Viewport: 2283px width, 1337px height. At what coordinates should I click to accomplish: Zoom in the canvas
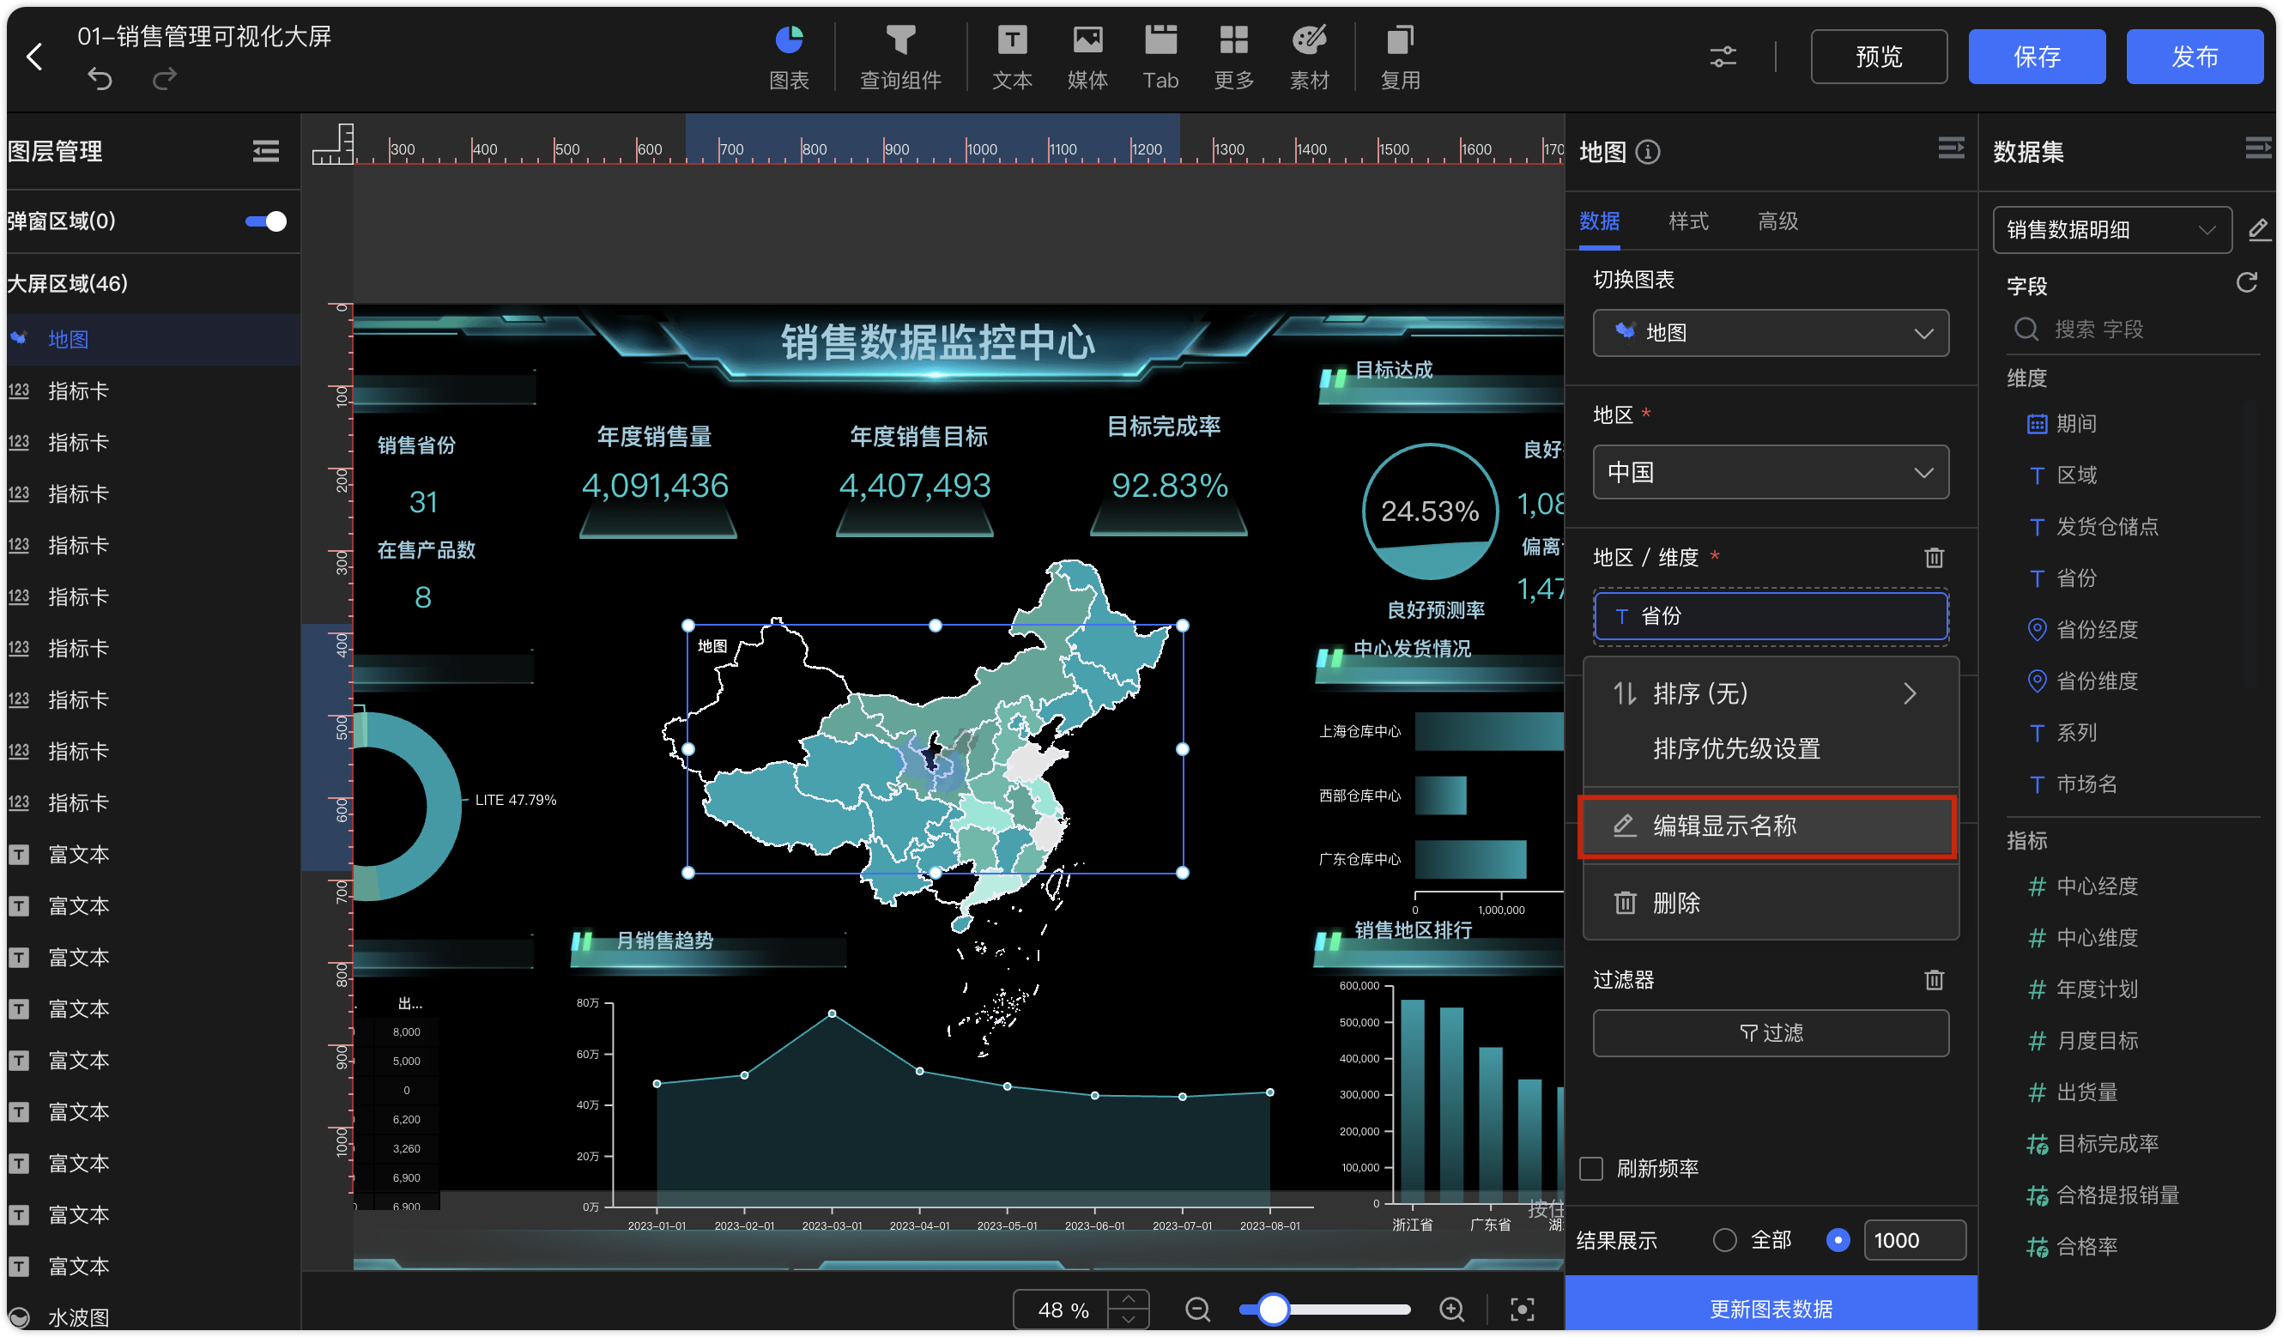click(1451, 1309)
